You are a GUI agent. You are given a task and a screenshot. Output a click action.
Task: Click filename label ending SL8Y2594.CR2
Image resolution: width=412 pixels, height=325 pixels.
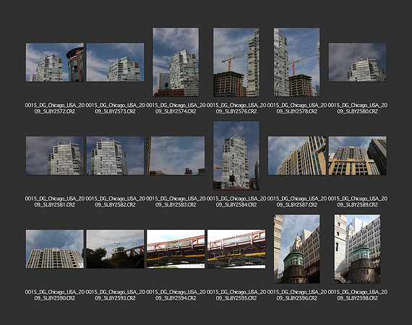(x=176, y=295)
